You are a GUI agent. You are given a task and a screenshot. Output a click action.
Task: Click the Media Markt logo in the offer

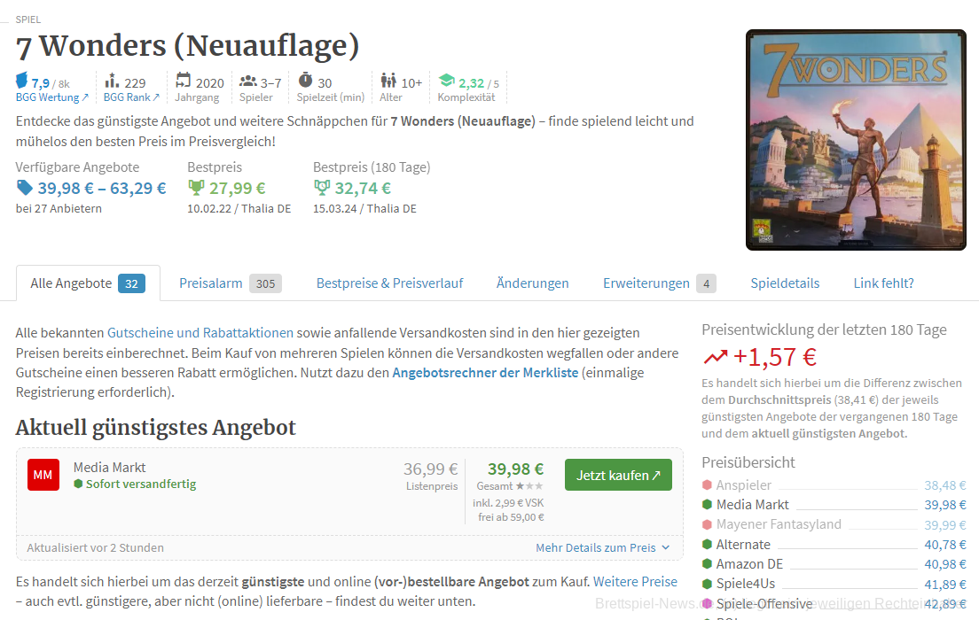pos(43,475)
